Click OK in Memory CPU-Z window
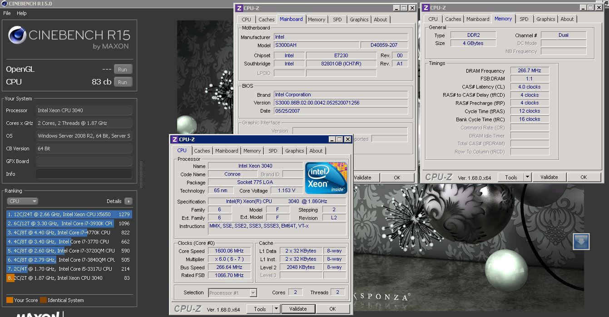This screenshot has width=609, height=317. point(584,178)
